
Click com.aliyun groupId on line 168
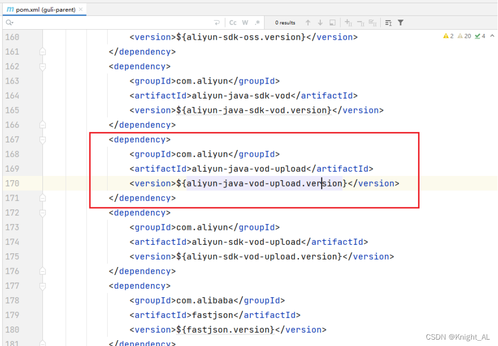[202, 154]
